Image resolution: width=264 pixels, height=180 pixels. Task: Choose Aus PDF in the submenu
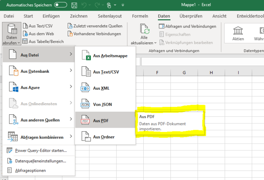tap(105, 121)
